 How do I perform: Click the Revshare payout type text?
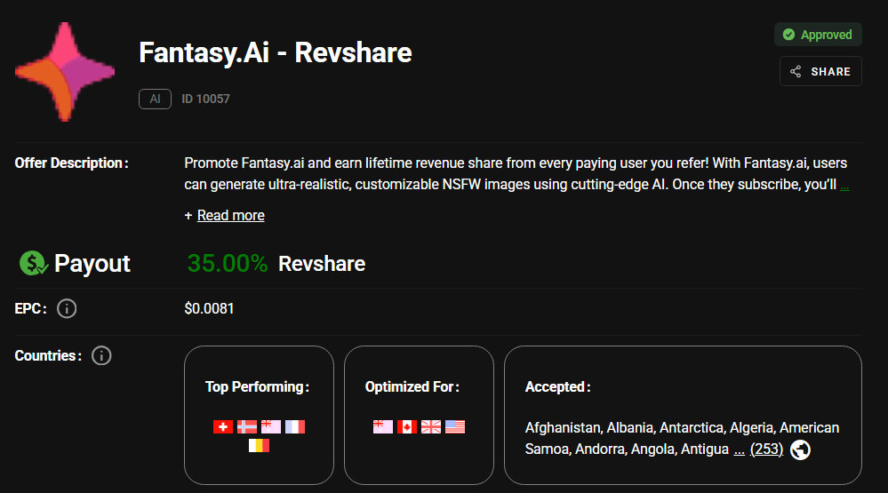322,264
